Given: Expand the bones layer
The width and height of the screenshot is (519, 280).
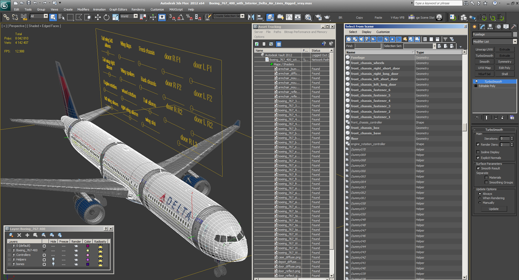Looking at the screenshot, I should [9, 264].
